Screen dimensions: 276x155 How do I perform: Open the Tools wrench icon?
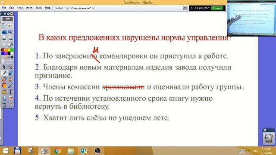[10, 67]
